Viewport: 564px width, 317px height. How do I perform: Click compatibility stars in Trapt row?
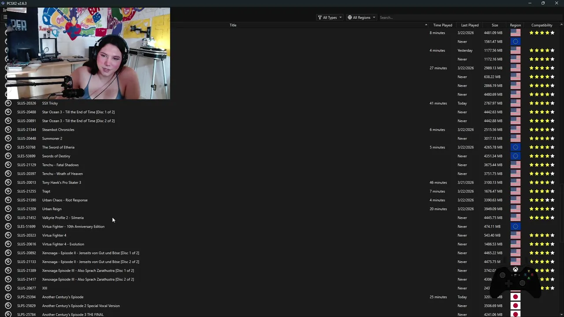(542, 191)
